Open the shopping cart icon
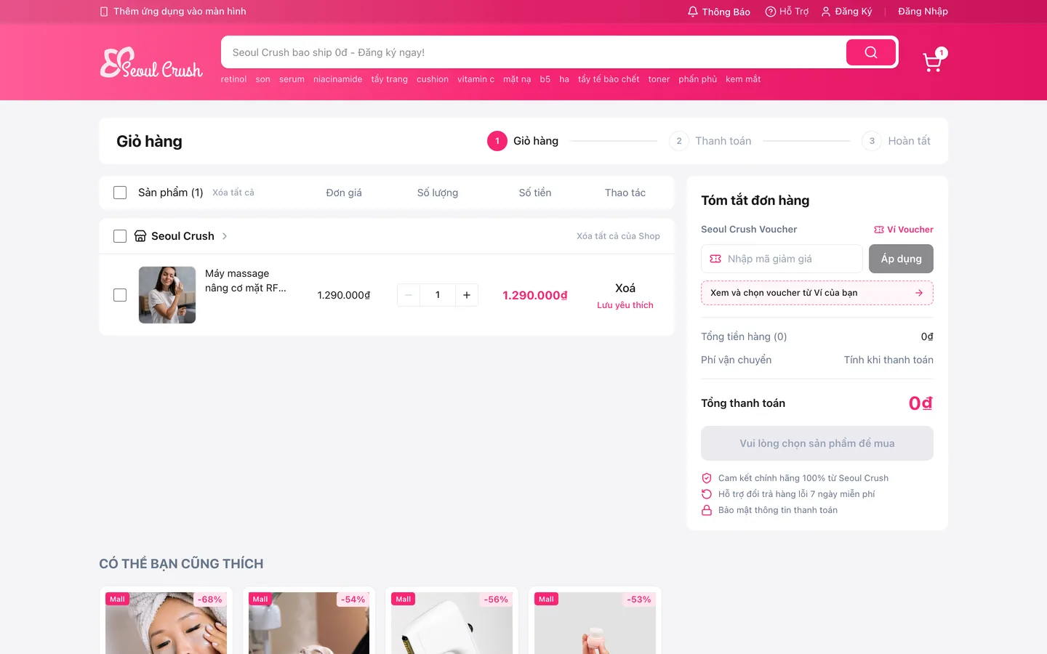 [933, 62]
